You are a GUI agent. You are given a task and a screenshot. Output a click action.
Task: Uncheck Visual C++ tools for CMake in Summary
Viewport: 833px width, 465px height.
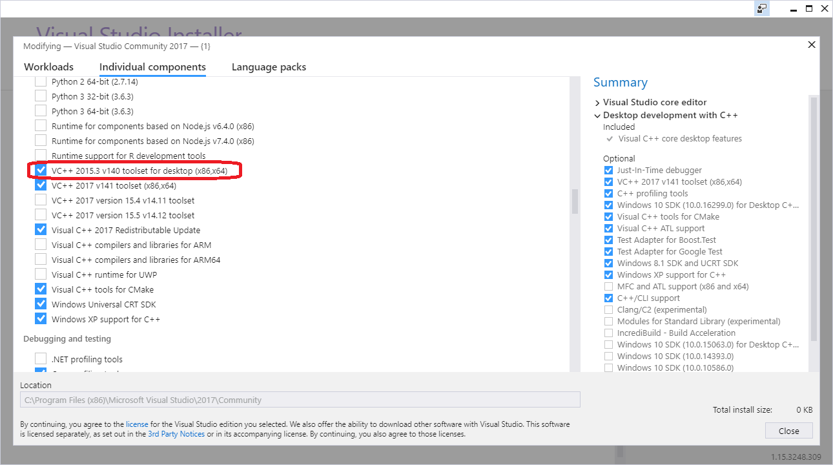tap(608, 217)
